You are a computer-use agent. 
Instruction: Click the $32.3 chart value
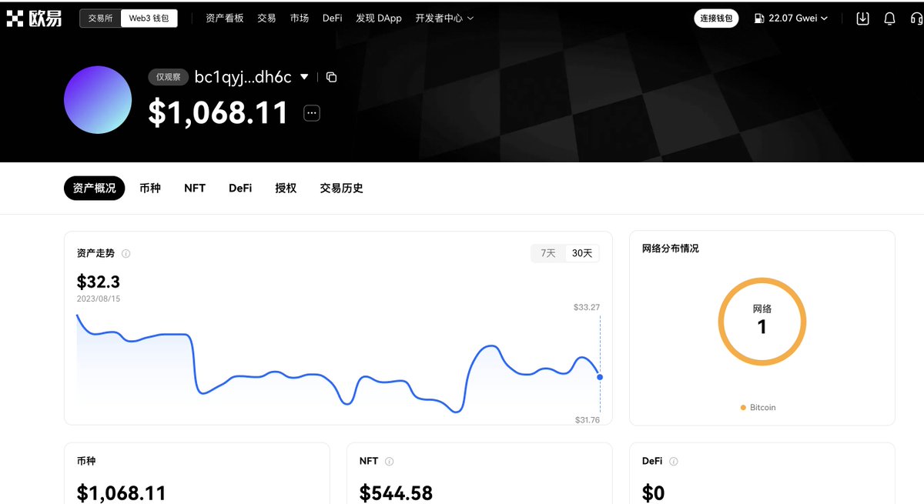[99, 282]
